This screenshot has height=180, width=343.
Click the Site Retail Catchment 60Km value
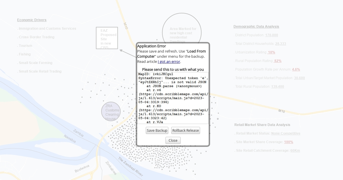295,151
